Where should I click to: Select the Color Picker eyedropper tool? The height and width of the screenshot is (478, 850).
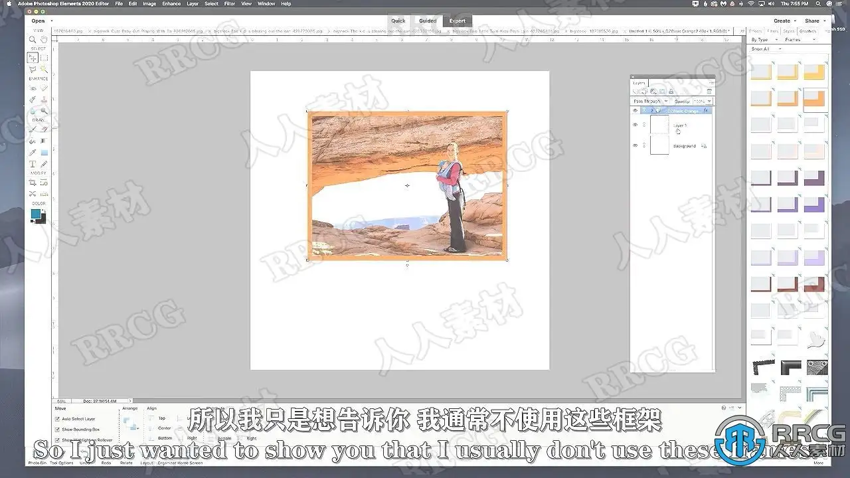tap(32, 152)
